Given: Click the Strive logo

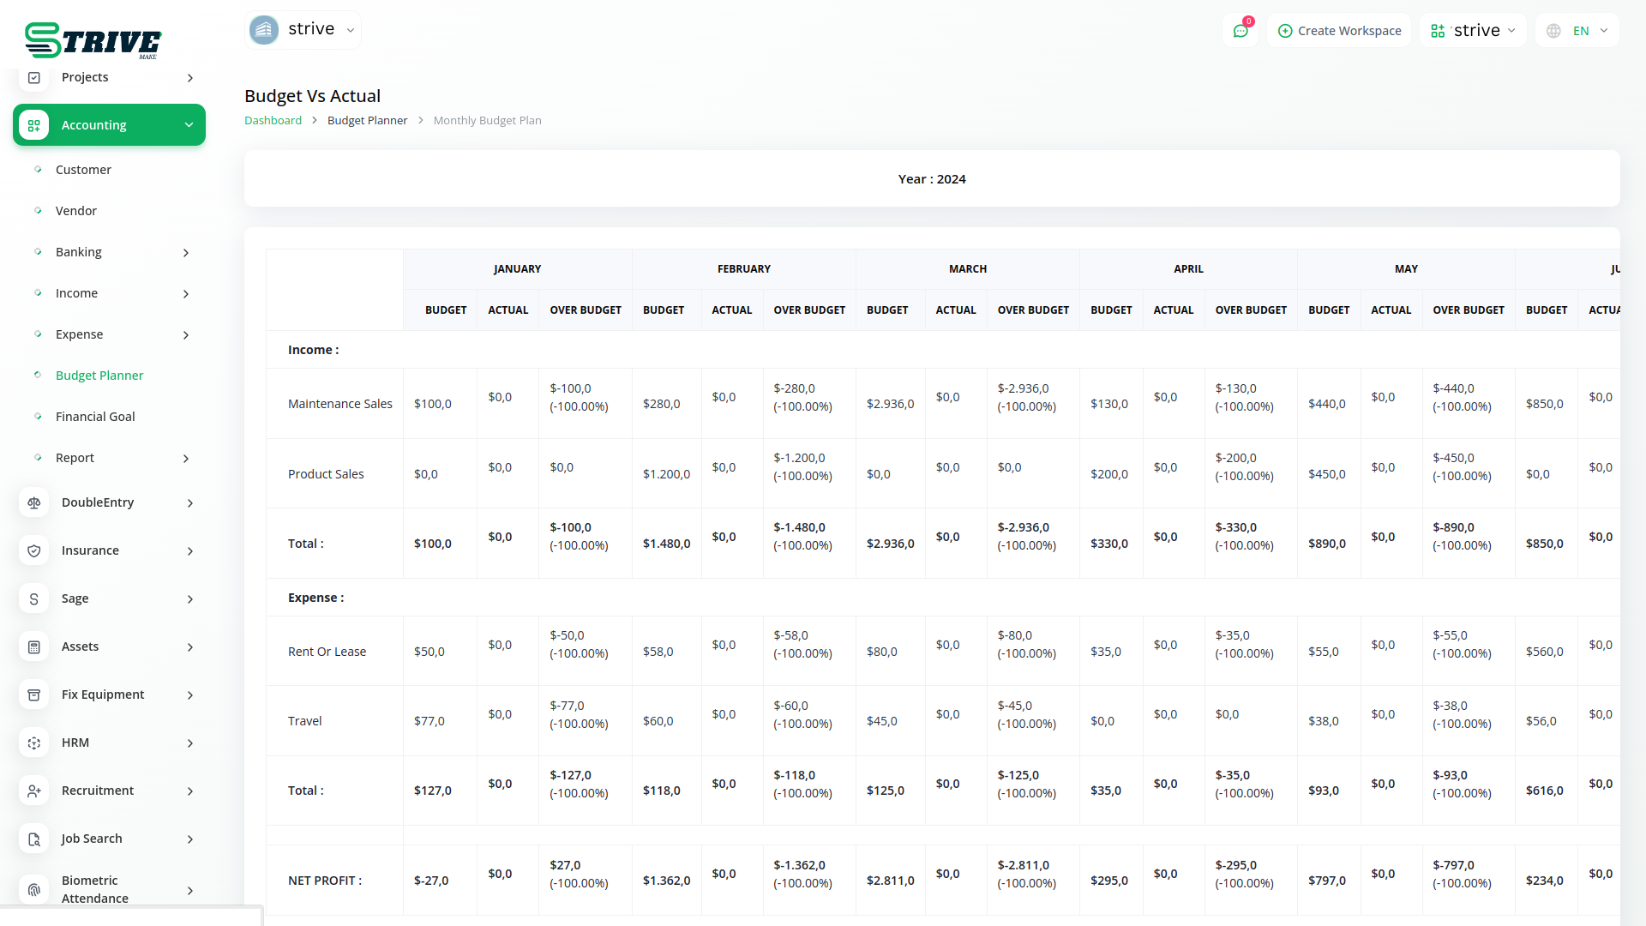Looking at the screenshot, I should tap(93, 39).
